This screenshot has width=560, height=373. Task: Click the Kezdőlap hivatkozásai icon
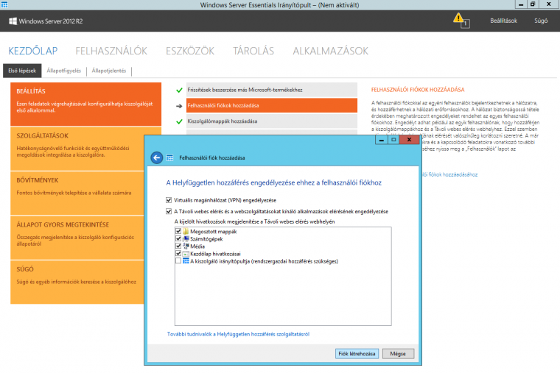pos(186,254)
